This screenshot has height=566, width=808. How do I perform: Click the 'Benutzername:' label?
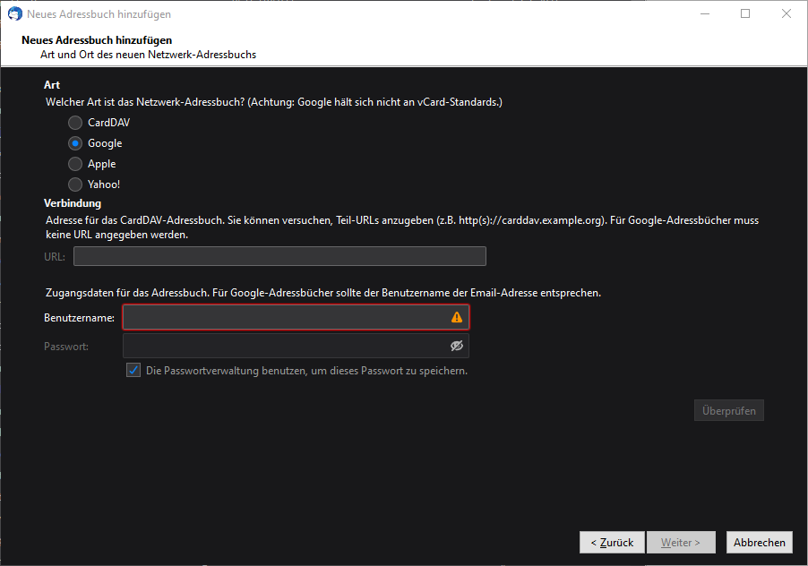click(x=80, y=318)
